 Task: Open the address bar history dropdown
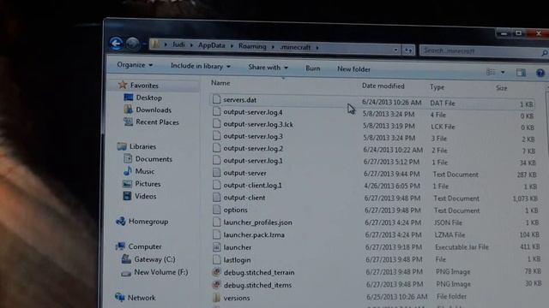[396, 50]
